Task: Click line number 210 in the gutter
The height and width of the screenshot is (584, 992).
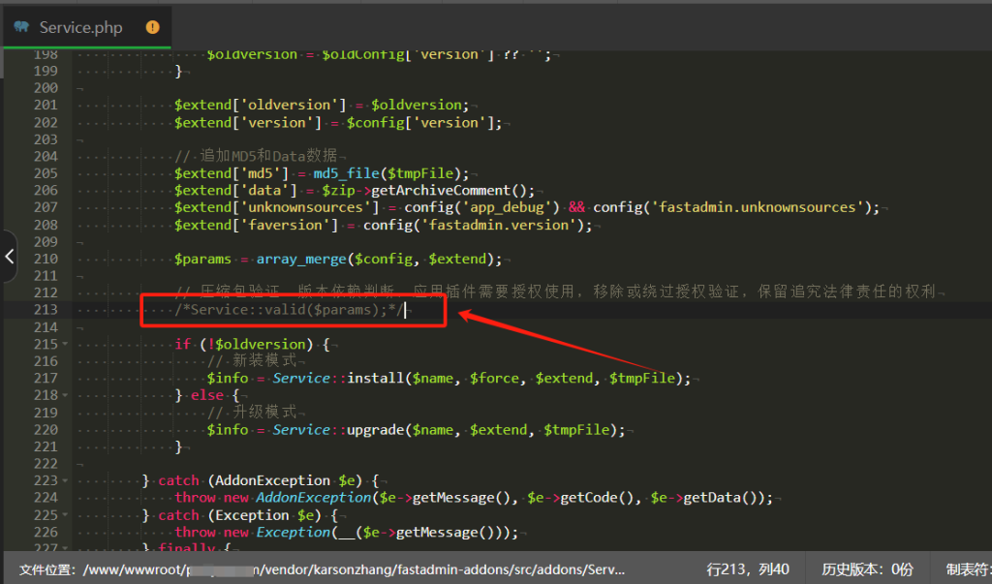Action: (x=46, y=259)
